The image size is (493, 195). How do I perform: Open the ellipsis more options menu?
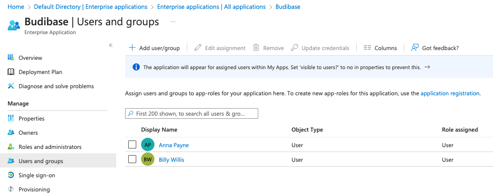coord(173,22)
